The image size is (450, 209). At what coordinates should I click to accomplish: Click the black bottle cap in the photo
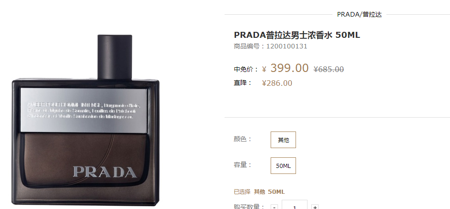coord(115,57)
